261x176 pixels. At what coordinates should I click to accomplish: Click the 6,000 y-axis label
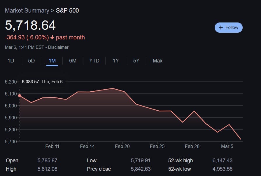click(11, 106)
